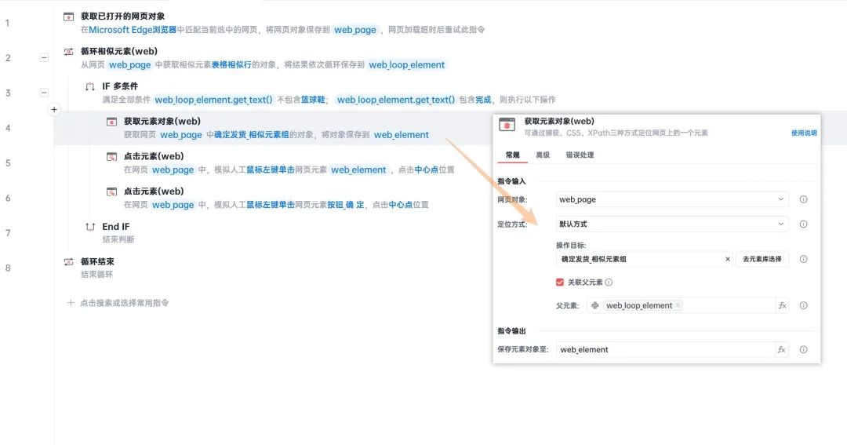Click the IF 多条件 branch icon

[90, 86]
